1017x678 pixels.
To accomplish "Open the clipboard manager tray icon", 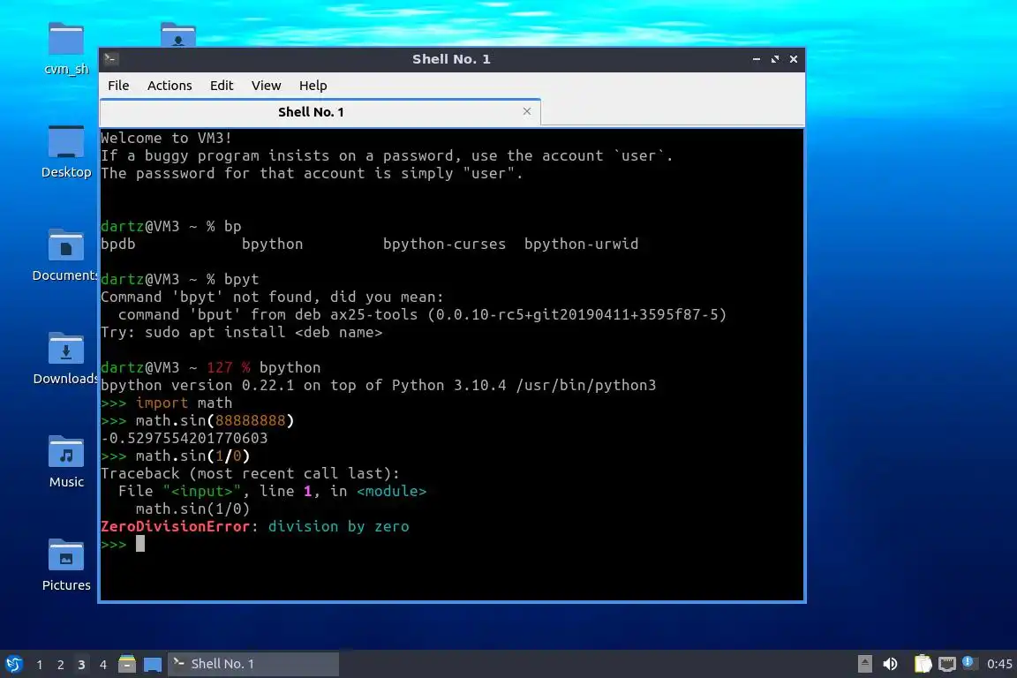I will click(923, 664).
